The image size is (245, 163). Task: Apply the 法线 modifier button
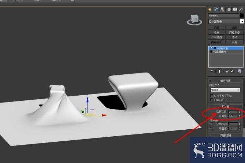pyautogui.click(x=234, y=37)
